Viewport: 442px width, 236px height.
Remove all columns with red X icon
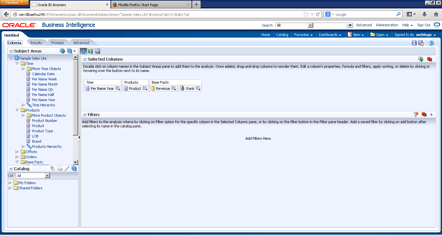pos(429,59)
